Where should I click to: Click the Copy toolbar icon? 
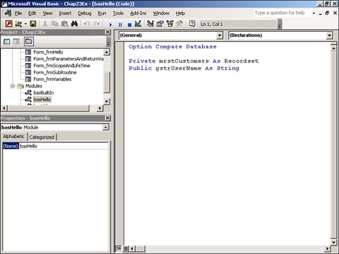coord(55,24)
